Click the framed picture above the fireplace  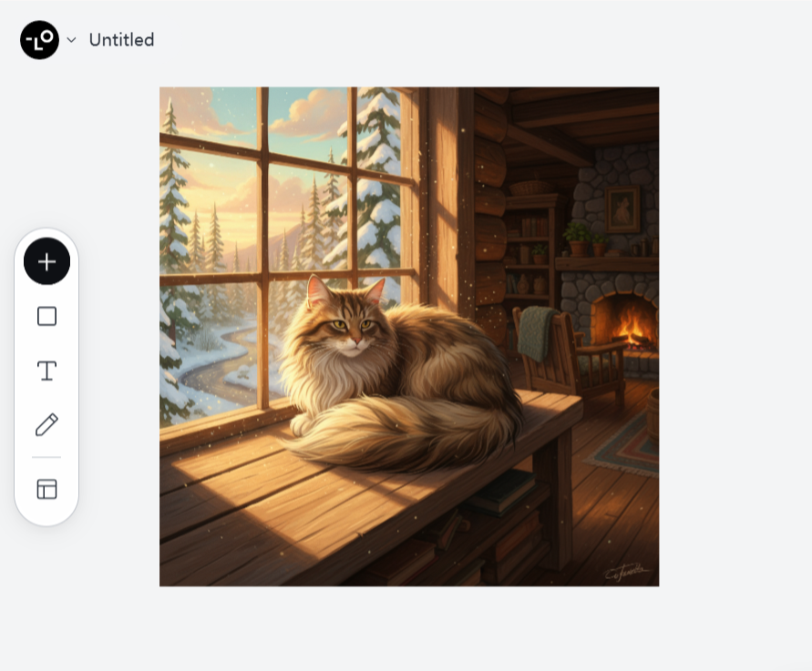coord(623,209)
